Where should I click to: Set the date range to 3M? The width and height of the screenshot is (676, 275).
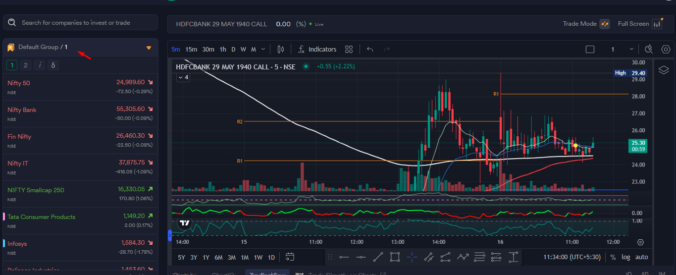coord(232,257)
